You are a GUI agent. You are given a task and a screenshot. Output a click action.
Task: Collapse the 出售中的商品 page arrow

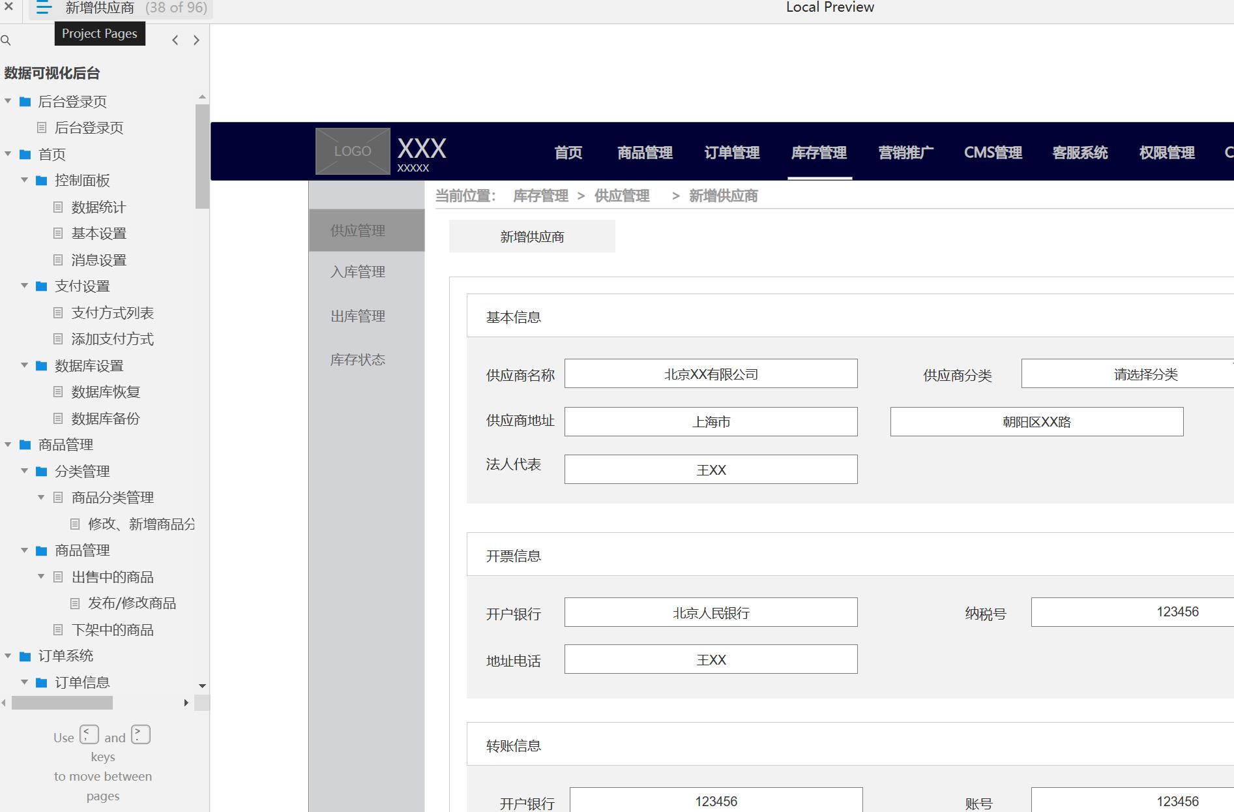[41, 577]
